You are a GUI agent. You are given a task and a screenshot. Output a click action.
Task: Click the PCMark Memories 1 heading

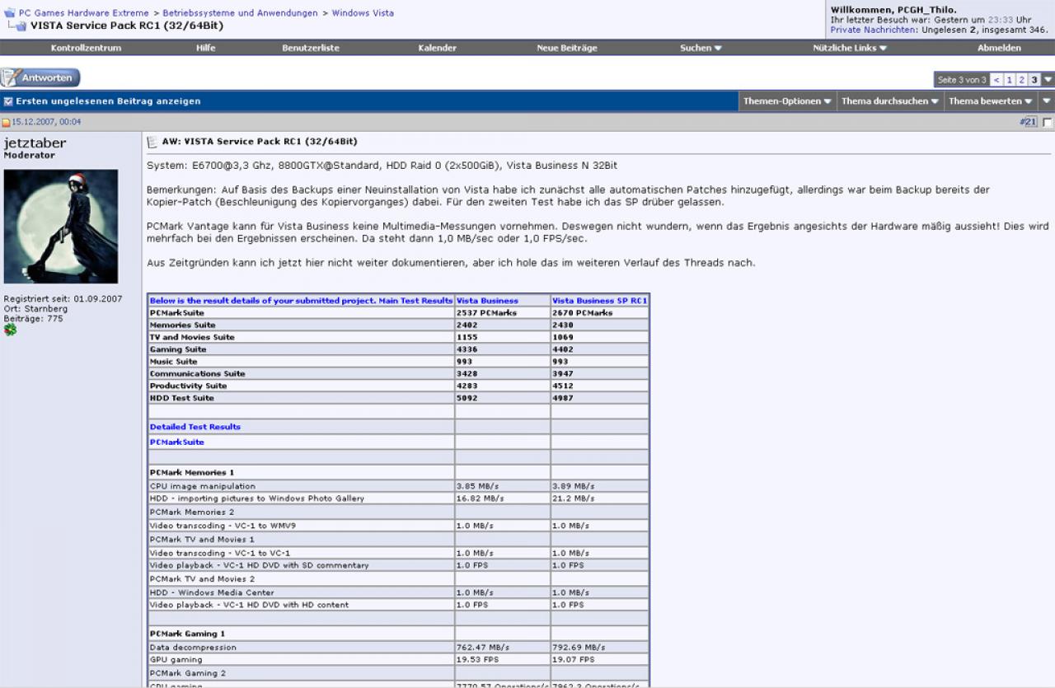[192, 473]
